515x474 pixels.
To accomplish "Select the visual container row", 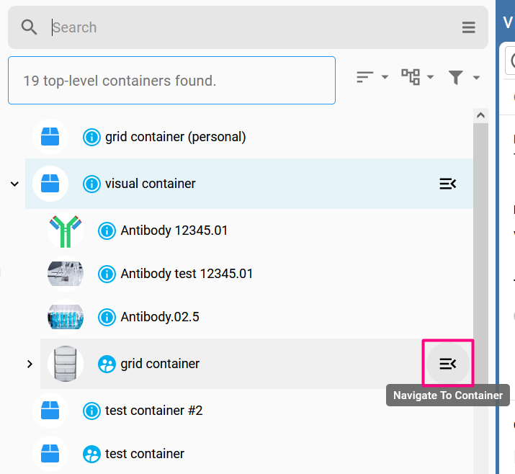I will click(x=249, y=184).
